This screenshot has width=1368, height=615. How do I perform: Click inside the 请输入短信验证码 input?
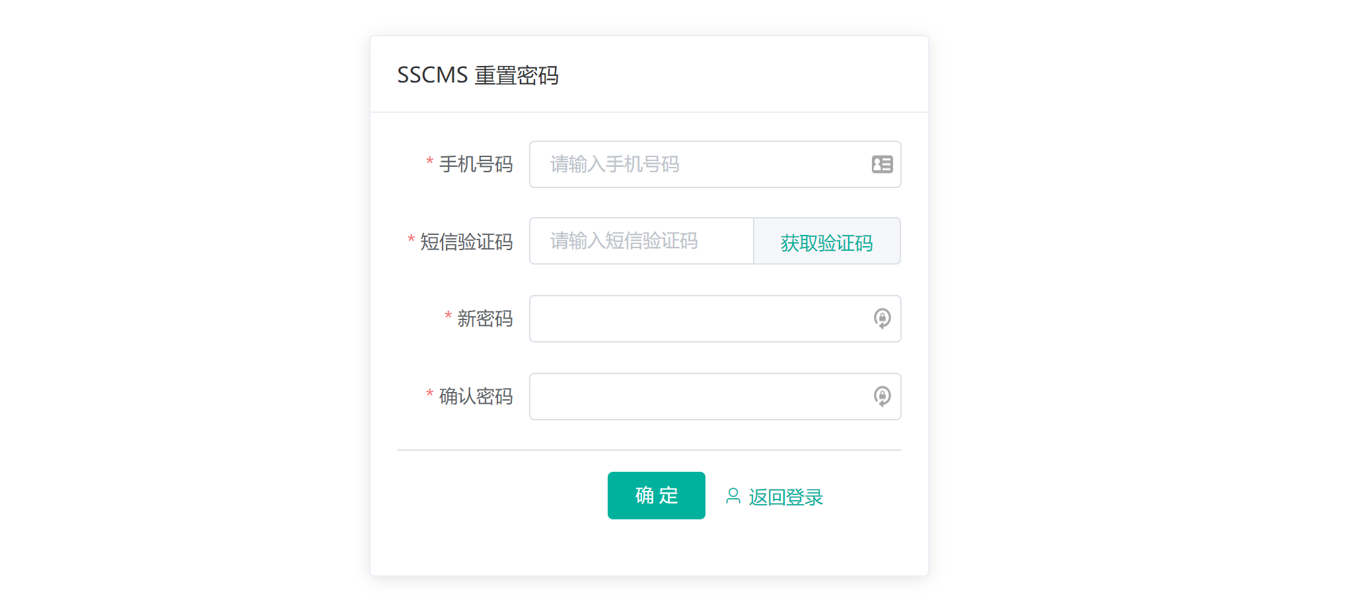(x=641, y=241)
